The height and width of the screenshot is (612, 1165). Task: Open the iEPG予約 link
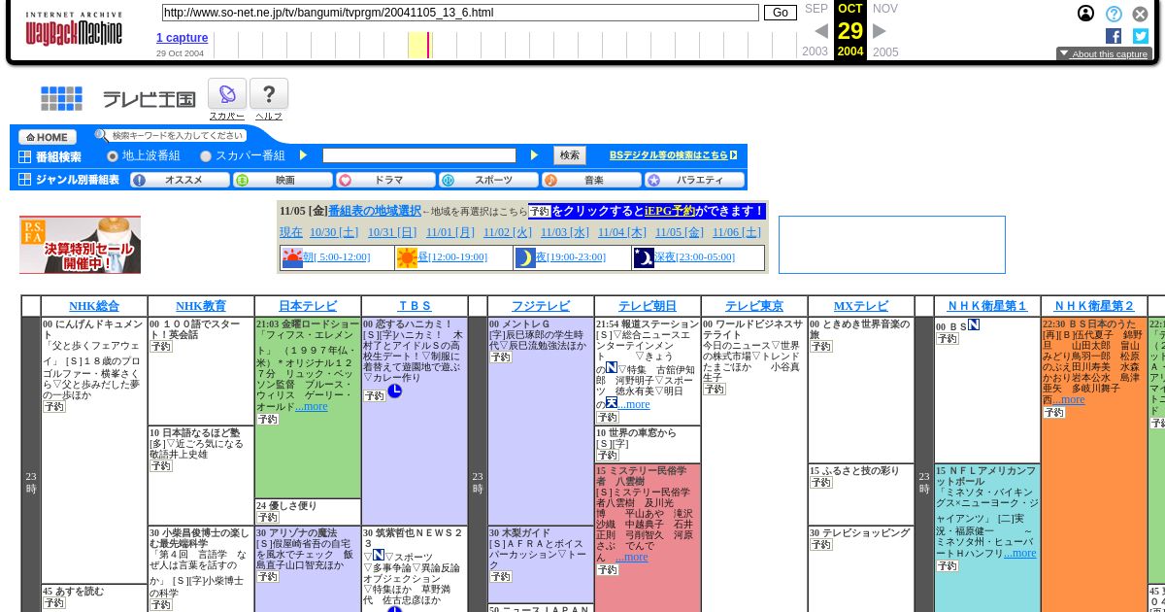point(670,211)
